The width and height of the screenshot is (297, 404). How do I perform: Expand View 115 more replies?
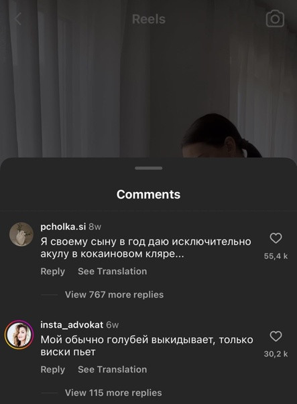coord(113,393)
